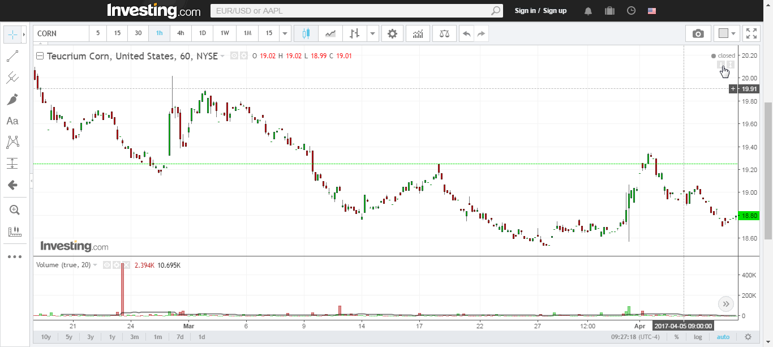
Task: Select the trend line drawing tool
Action: tap(12, 56)
